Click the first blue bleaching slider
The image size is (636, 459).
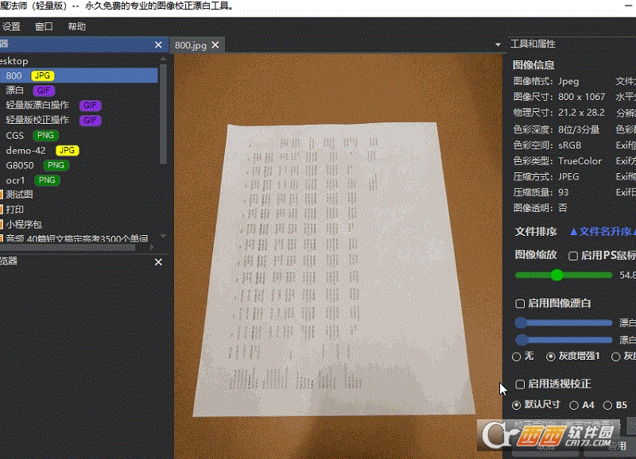[564, 323]
